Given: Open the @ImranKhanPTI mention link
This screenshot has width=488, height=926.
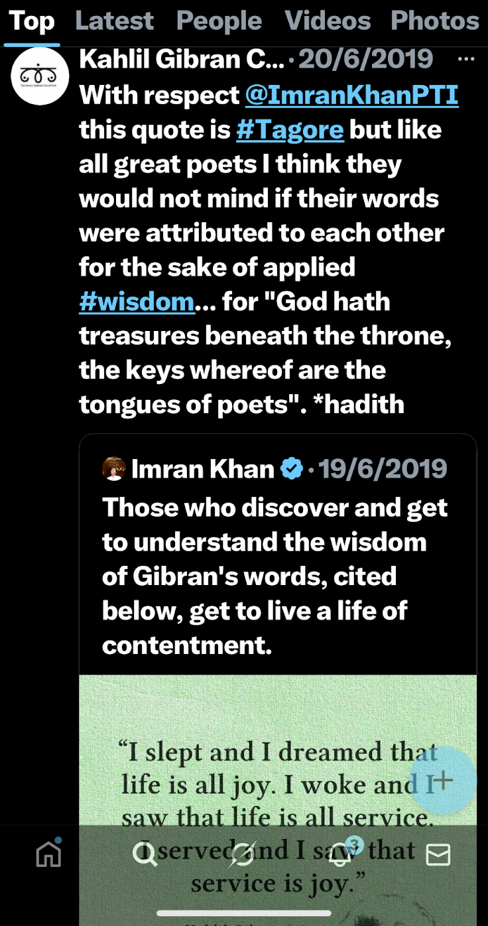Looking at the screenshot, I should [351, 96].
